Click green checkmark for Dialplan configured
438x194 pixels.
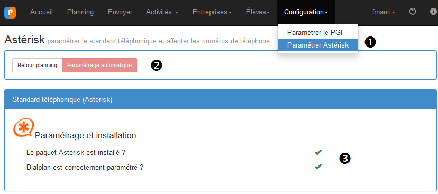318,167
